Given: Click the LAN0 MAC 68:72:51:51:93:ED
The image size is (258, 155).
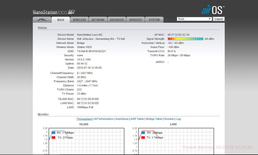Looking at the screenshot, I should [x=88, y=103].
